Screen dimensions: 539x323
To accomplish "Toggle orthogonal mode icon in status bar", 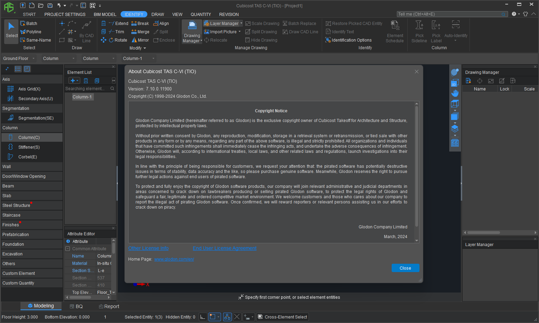I will [x=203, y=317].
